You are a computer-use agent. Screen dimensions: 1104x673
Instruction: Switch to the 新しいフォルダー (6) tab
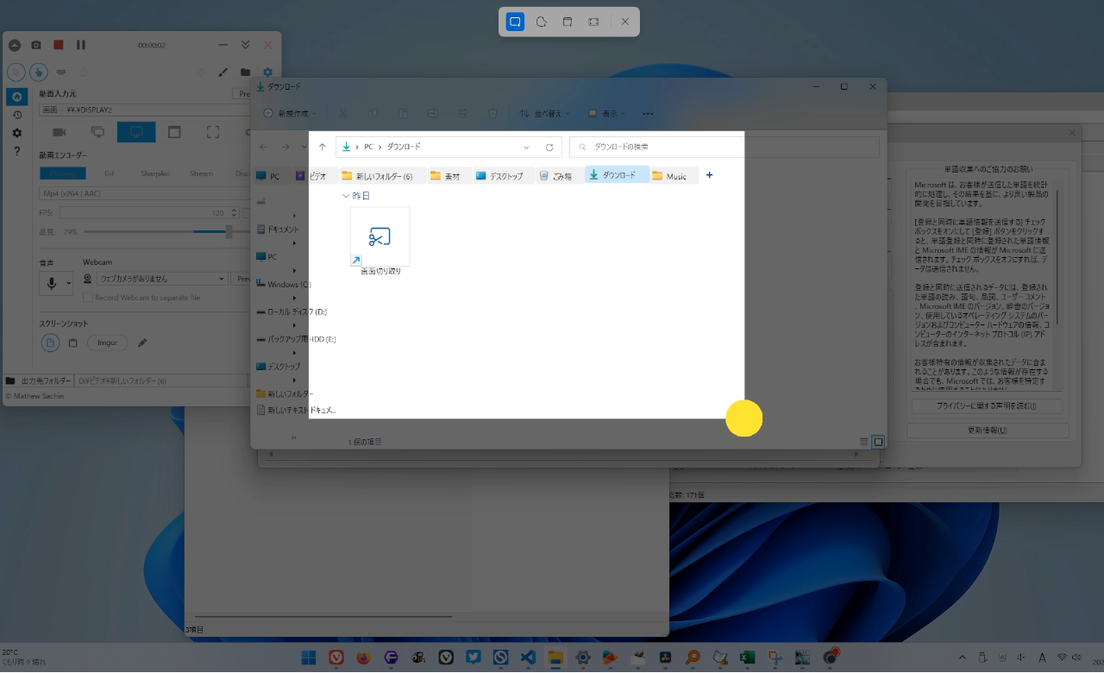coord(383,176)
